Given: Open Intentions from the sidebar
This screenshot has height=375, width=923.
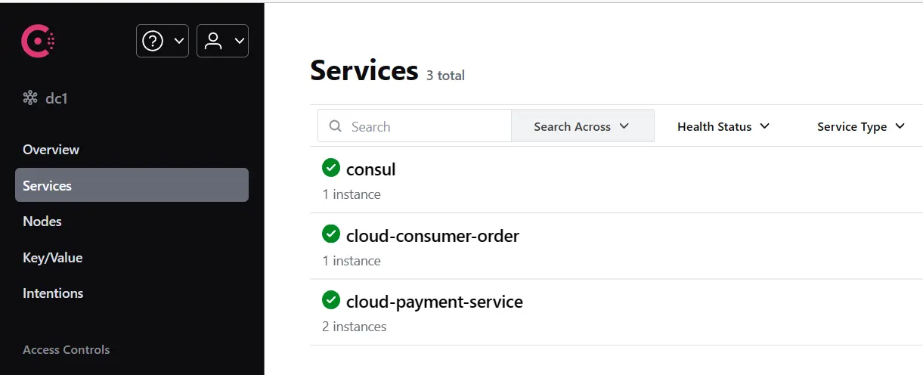Looking at the screenshot, I should 53,293.
